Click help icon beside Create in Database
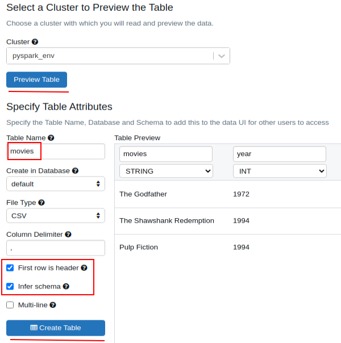The width and height of the screenshot is (341, 343). [76, 170]
